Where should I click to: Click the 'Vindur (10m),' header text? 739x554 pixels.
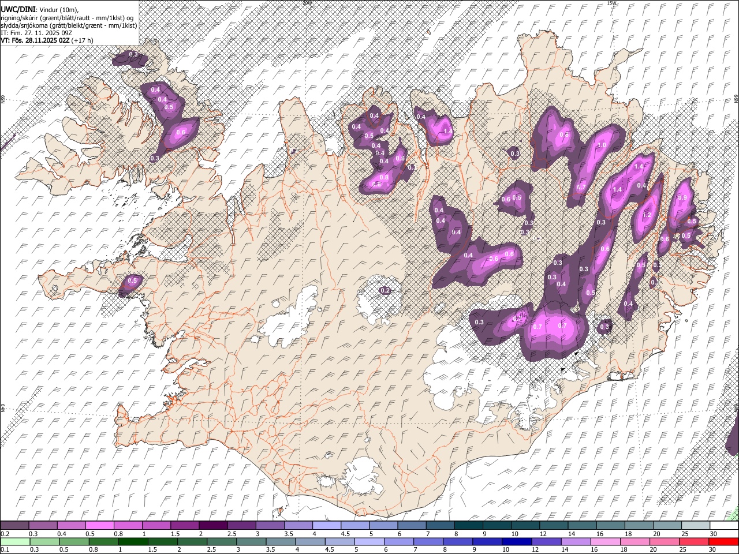point(59,10)
